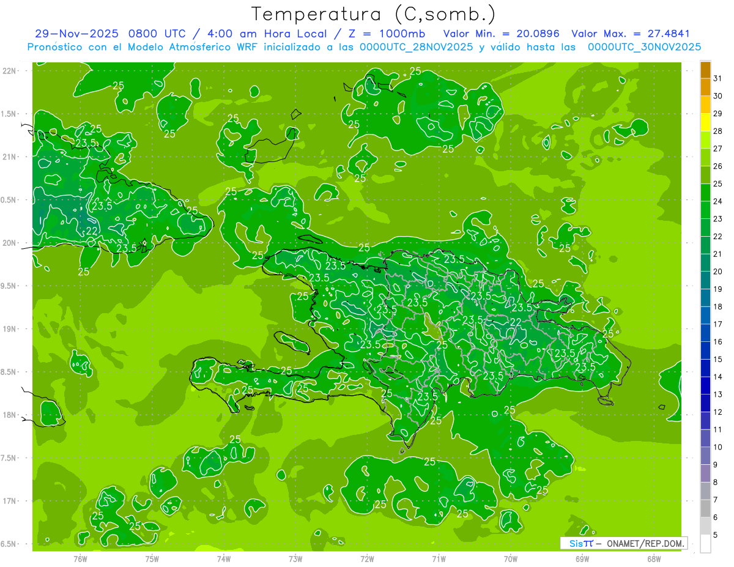Select the init time "0000UTC_28NOV2025"
The height and width of the screenshot is (567, 734).
[x=417, y=47]
